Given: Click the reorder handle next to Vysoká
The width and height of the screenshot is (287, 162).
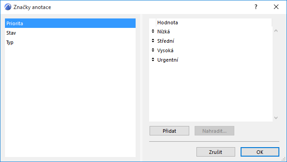Looking at the screenshot, I should pyautogui.click(x=153, y=50).
